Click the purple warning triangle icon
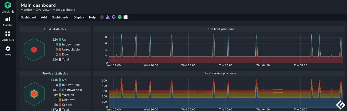The image size is (347, 111). click(108, 17)
